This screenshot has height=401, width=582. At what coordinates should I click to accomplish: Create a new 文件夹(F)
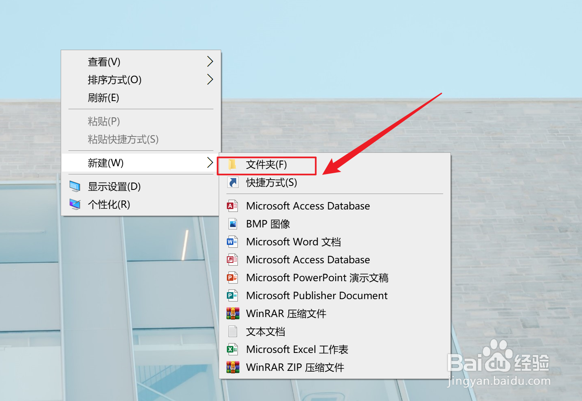(335, 164)
